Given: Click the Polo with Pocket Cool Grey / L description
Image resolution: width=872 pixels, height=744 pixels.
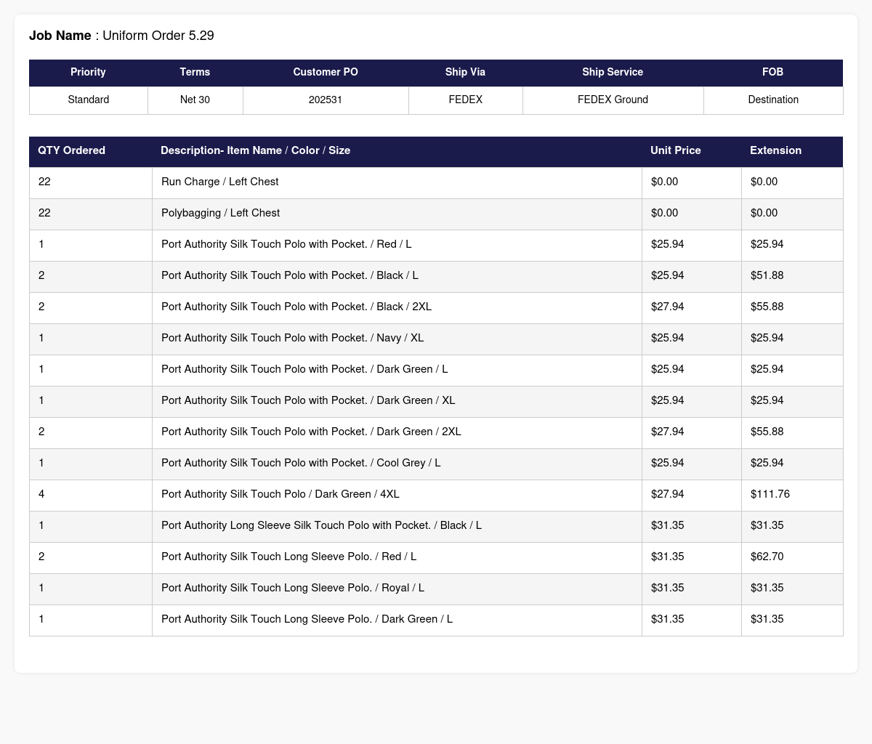Looking at the screenshot, I should pyautogui.click(x=301, y=463).
